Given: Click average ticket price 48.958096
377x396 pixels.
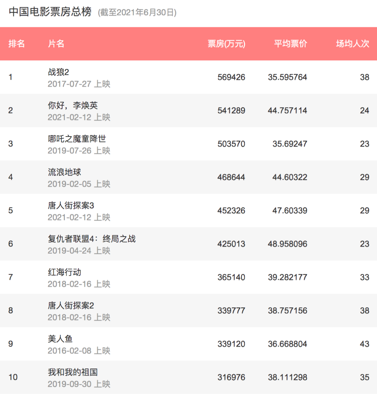Looking at the screenshot, I should (288, 244).
